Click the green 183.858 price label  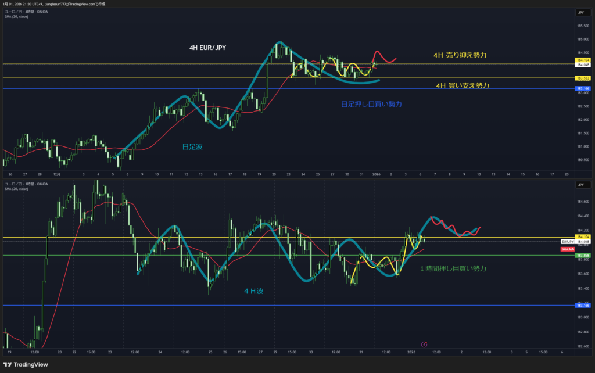(583, 255)
